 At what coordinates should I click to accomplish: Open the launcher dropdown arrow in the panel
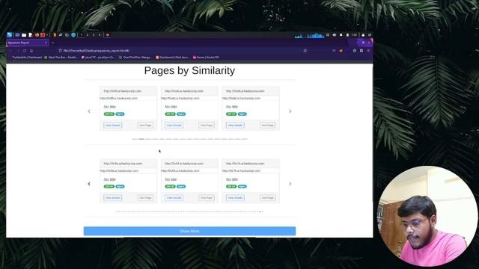47,35
